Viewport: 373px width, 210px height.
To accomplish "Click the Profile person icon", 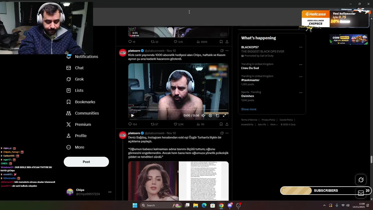I will [68, 136].
